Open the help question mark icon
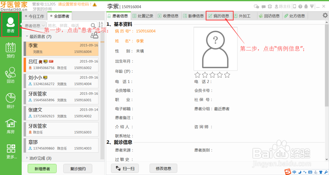This screenshot has height=175, width=329. point(300,7)
